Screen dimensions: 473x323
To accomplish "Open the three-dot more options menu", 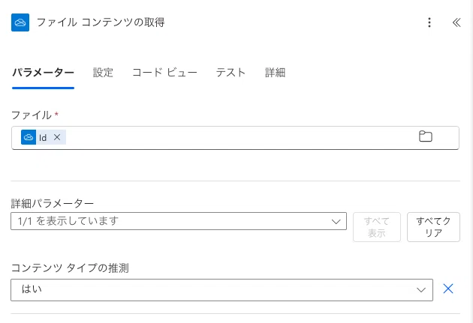I will (429, 22).
